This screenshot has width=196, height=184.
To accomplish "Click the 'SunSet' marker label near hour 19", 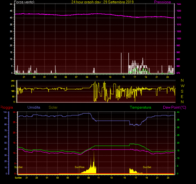I will pyautogui.click(x=147, y=167).
